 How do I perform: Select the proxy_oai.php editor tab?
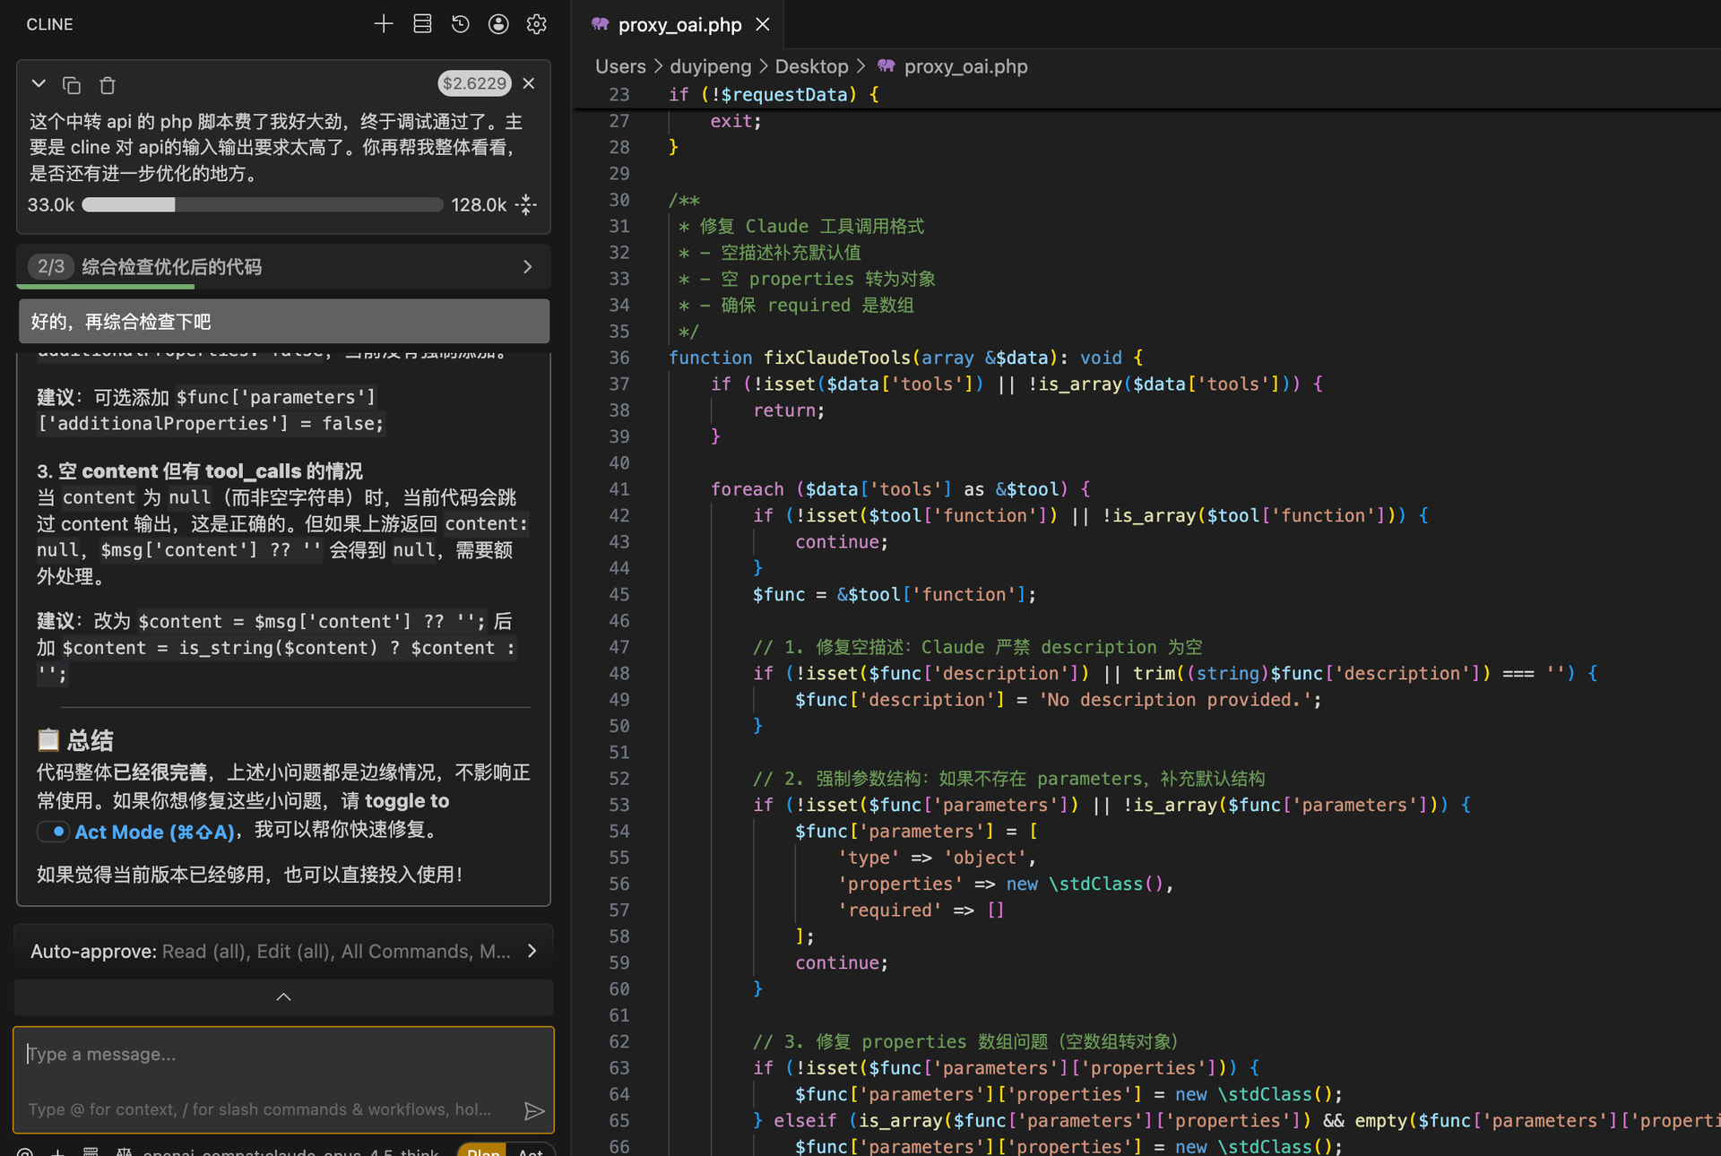pyautogui.click(x=679, y=25)
